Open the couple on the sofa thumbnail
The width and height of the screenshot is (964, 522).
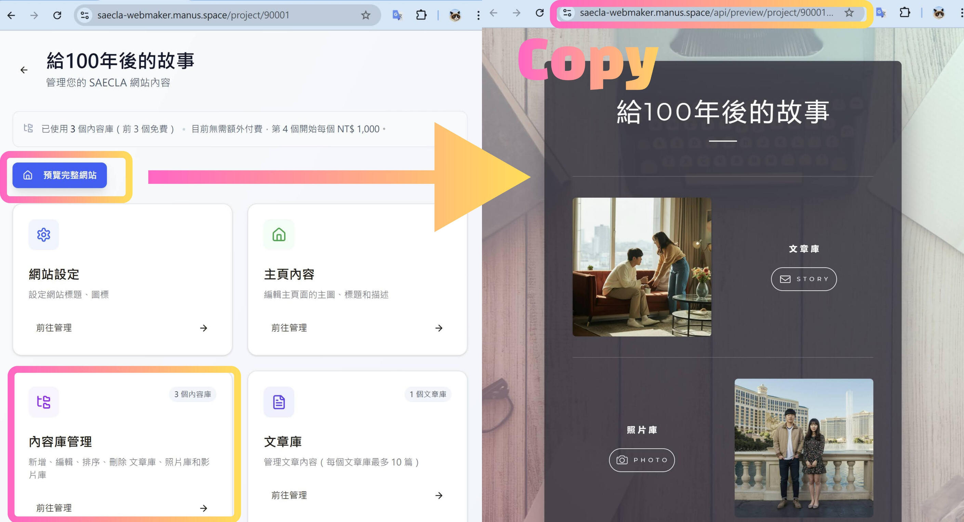click(642, 267)
